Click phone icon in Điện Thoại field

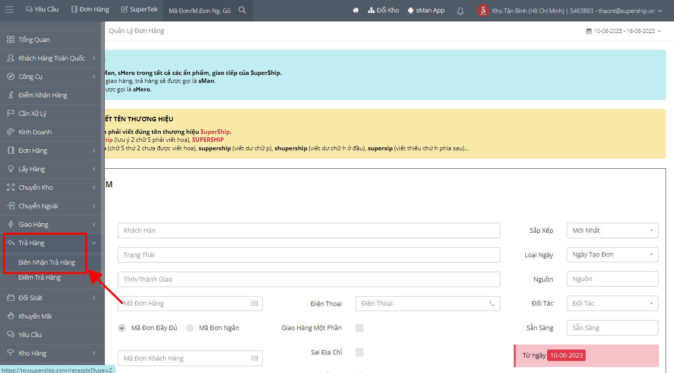(x=492, y=303)
